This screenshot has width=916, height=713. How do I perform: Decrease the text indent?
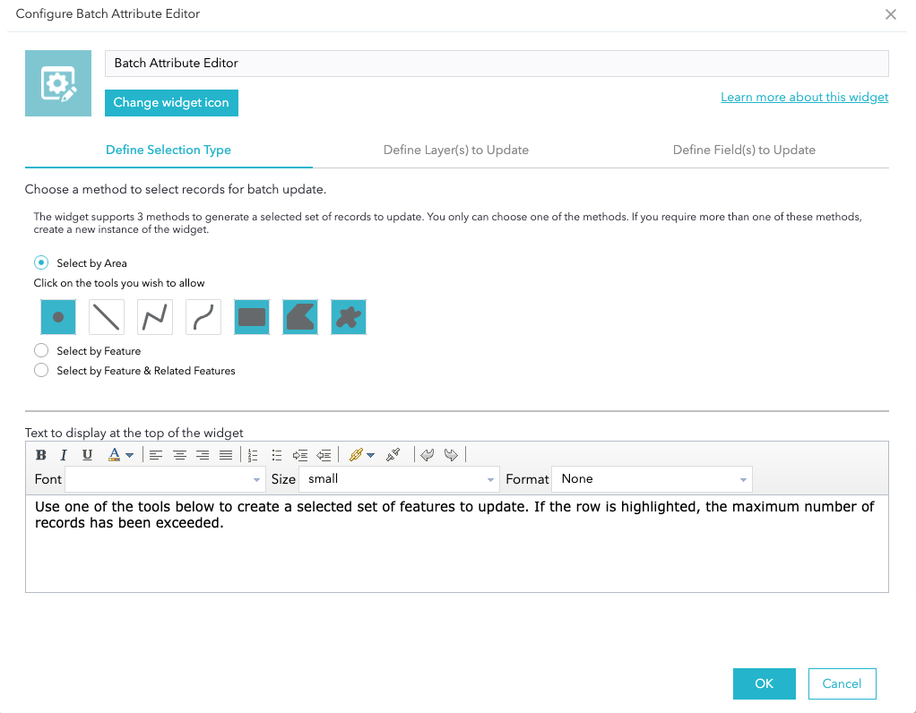[324, 455]
